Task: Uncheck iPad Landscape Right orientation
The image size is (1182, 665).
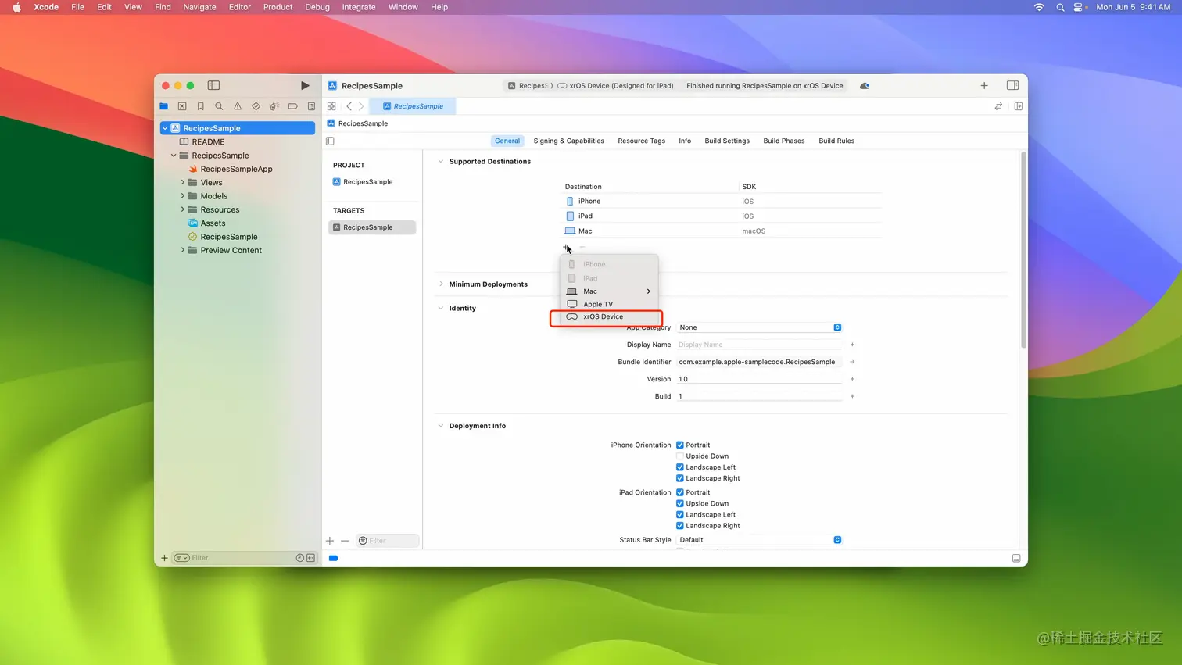Action: 679,526
